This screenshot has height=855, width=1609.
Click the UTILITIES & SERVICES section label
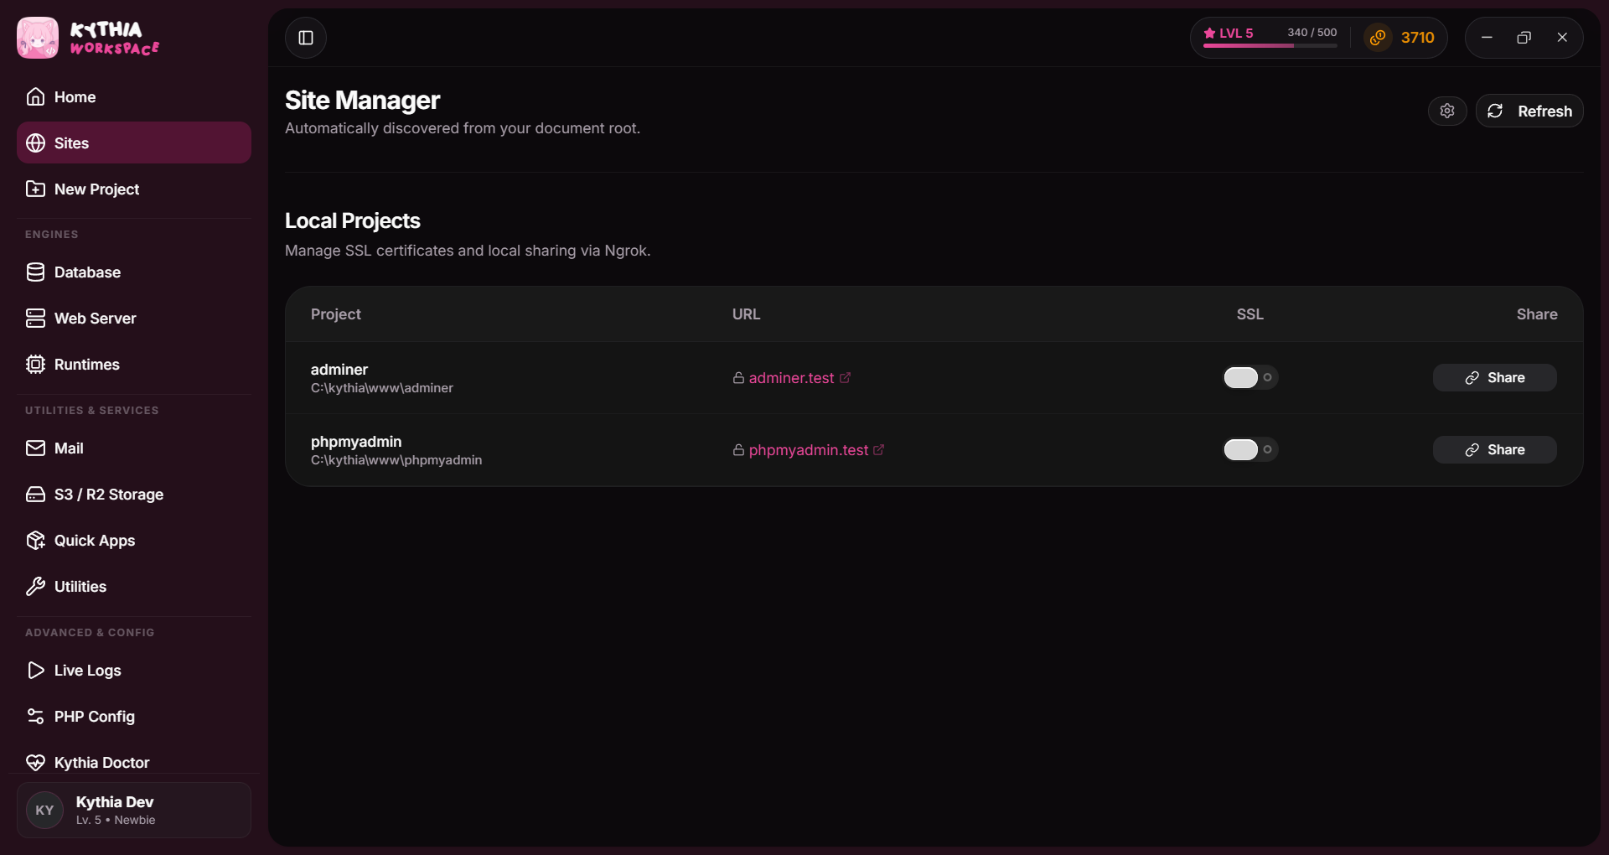[x=92, y=411]
